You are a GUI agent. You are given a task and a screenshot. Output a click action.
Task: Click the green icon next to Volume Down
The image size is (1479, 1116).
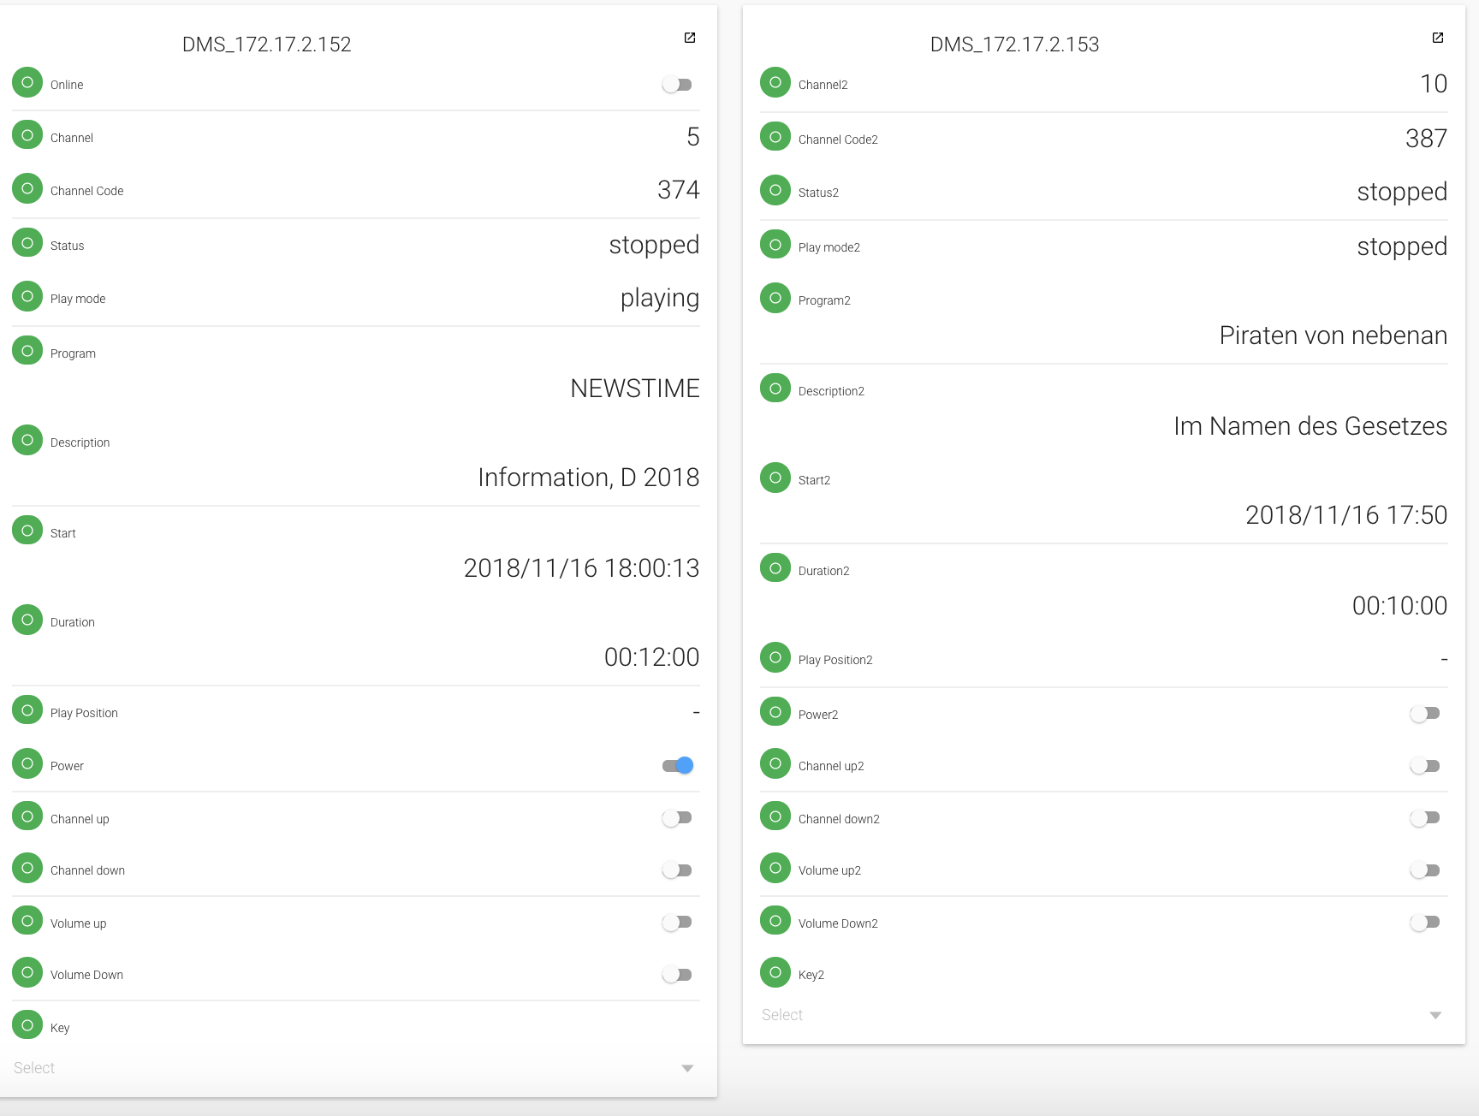27,973
